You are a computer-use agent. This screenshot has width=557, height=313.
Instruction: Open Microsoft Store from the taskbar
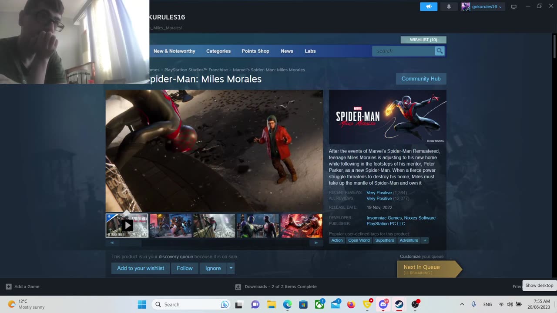[303, 304]
